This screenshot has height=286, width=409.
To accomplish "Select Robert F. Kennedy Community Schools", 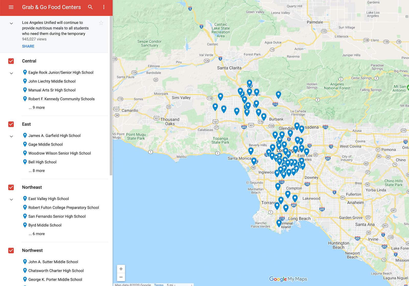I will (61, 99).
